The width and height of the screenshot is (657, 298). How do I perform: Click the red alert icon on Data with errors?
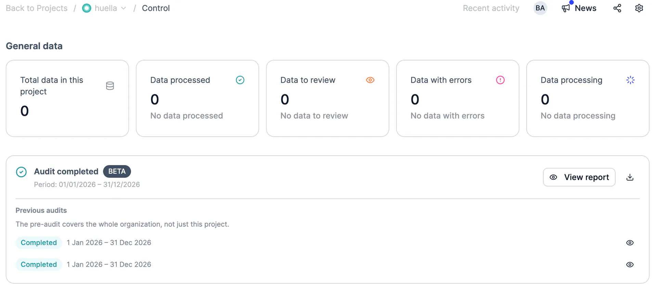[x=500, y=80]
